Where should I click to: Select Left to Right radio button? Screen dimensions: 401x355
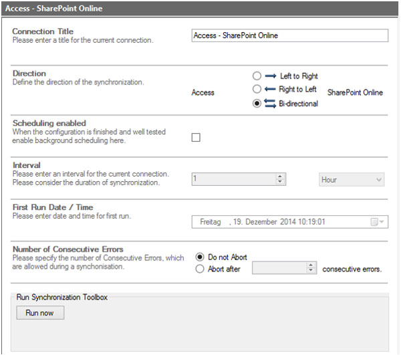[x=257, y=76]
